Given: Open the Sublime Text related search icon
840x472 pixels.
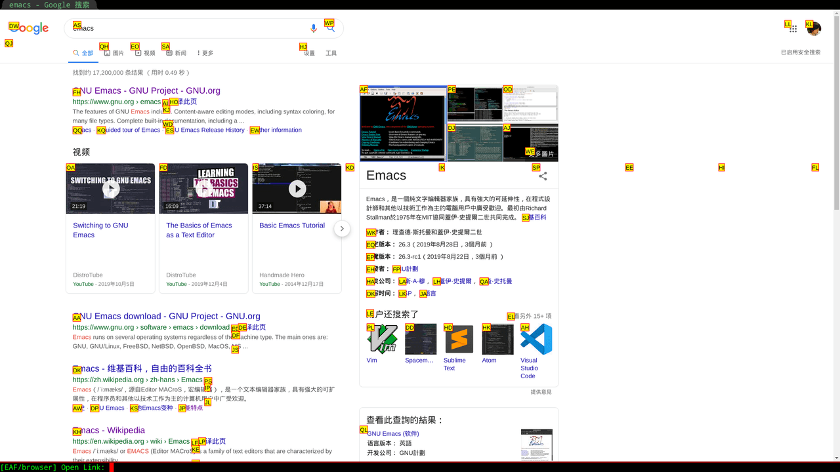Looking at the screenshot, I should pos(459,339).
